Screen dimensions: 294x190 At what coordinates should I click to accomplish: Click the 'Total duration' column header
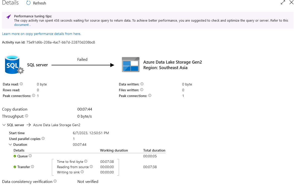pyautogui.click(x=154, y=151)
